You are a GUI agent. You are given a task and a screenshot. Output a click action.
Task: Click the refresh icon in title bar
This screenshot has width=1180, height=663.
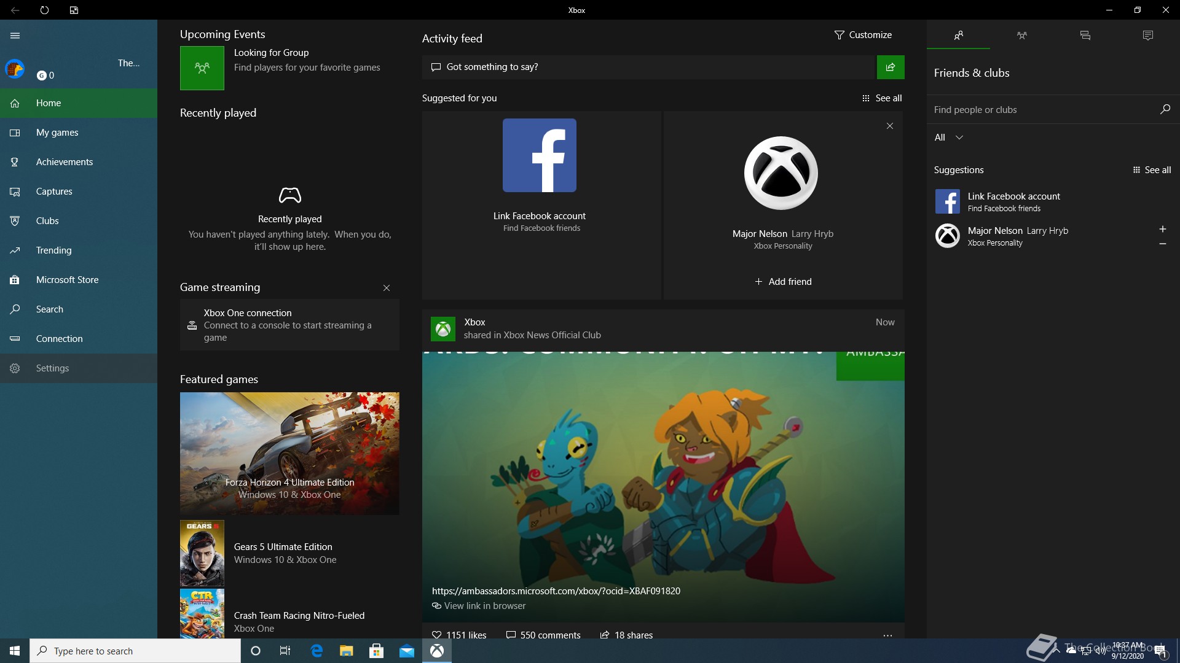click(x=44, y=10)
